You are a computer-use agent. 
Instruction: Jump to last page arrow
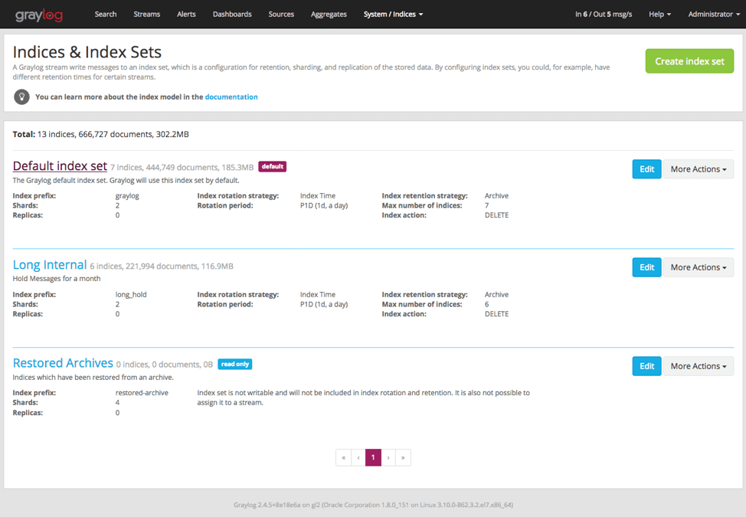403,458
